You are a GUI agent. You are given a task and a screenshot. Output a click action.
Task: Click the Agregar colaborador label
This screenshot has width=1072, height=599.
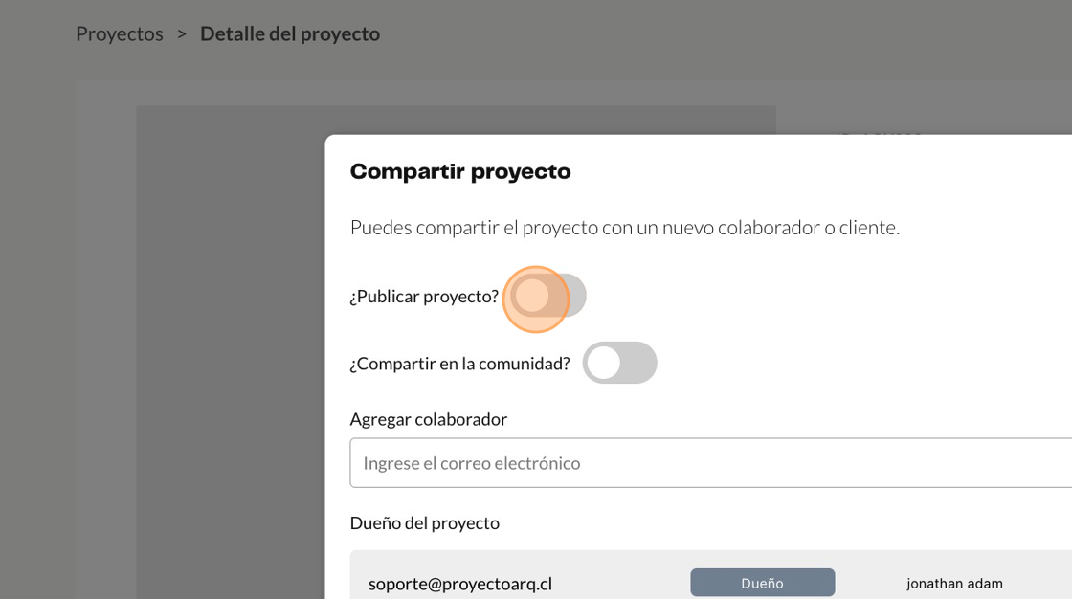coord(428,419)
